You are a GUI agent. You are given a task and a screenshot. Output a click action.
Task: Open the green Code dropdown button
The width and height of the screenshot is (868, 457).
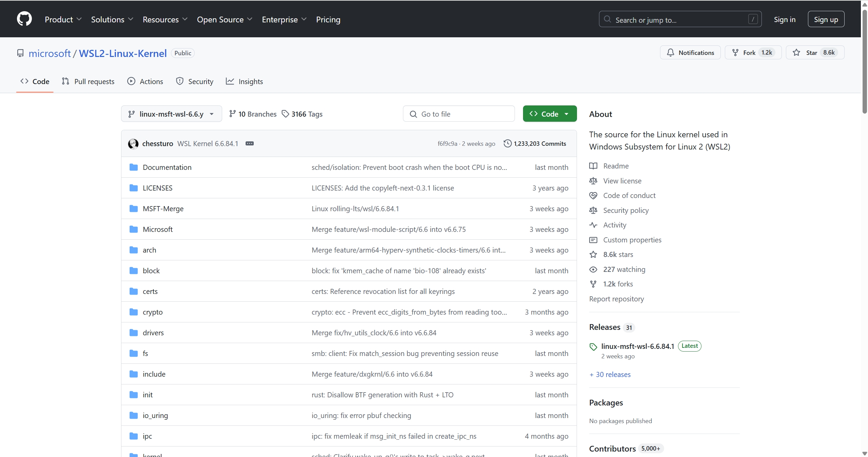pyautogui.click(x=549, y=114)
